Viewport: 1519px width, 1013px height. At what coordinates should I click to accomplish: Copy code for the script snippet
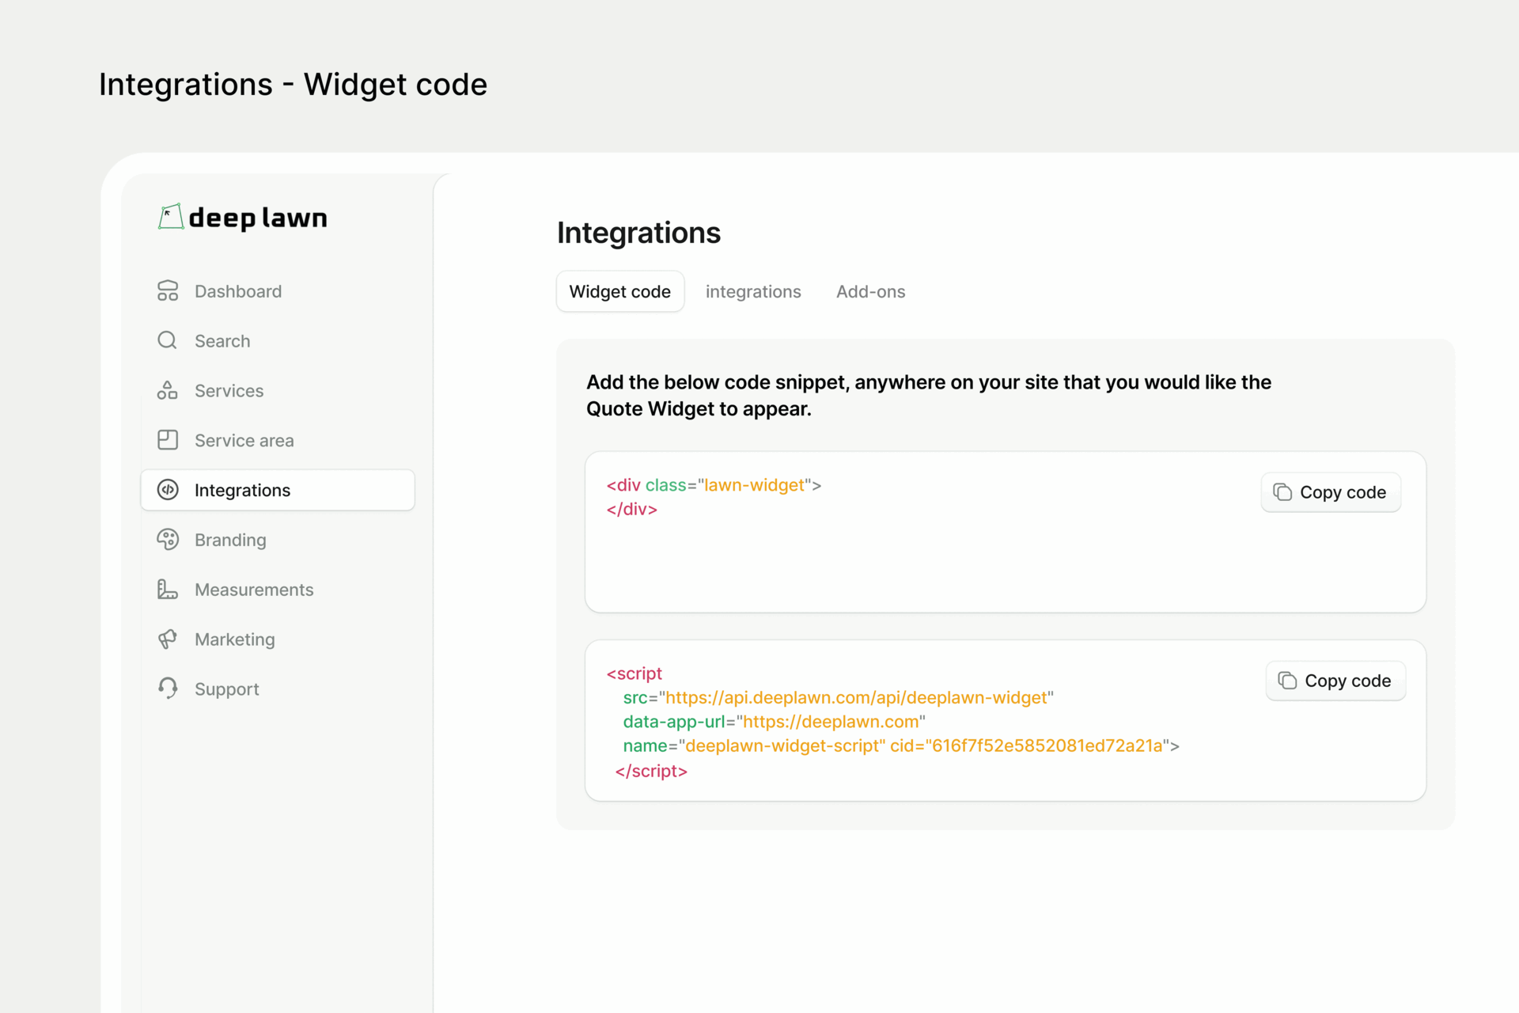point(1335,681)
